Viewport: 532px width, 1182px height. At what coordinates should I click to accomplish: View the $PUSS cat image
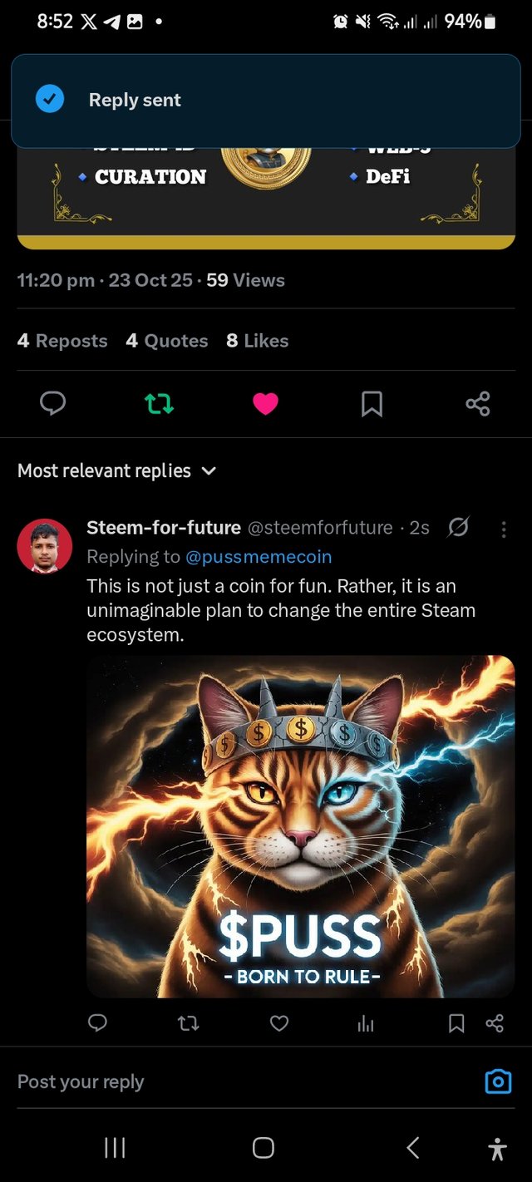click(300, 826)
